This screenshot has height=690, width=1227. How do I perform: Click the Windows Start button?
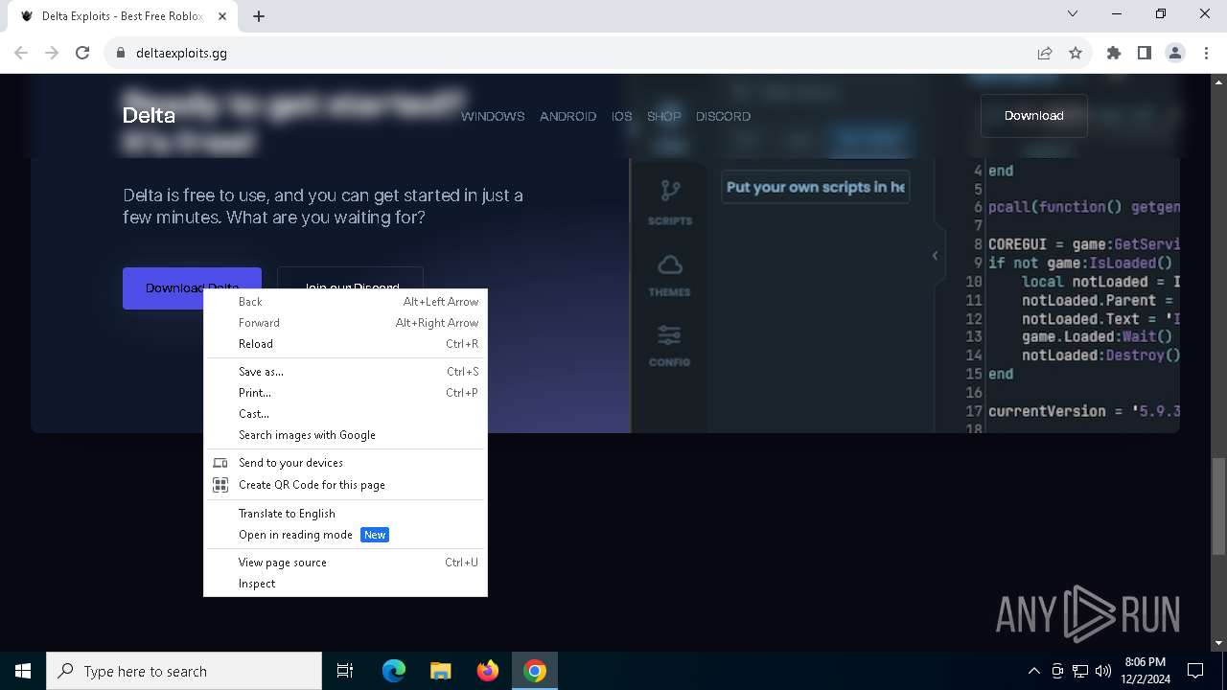click(23, 671)
